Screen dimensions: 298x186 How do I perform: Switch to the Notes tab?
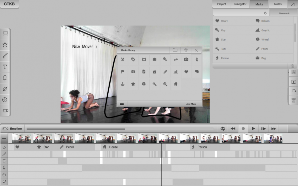click(278, 4)
